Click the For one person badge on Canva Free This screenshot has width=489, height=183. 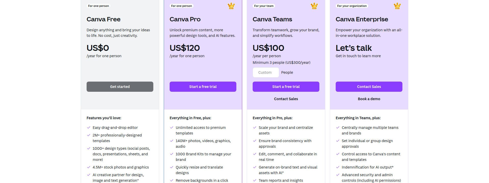[98, 6]
